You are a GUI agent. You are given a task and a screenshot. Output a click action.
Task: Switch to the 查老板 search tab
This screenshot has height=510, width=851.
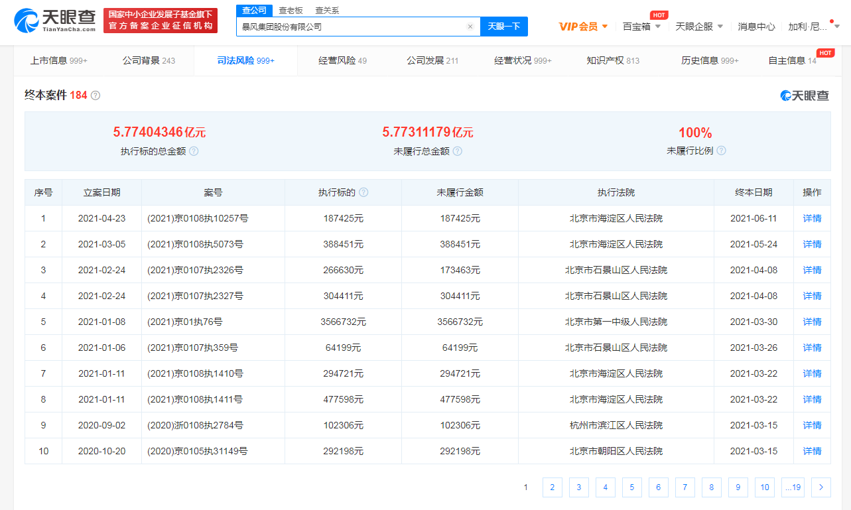coord(291,11)
